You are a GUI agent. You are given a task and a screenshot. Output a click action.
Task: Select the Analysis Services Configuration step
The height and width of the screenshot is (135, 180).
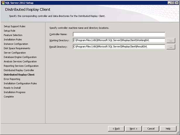tap(20, 62)
